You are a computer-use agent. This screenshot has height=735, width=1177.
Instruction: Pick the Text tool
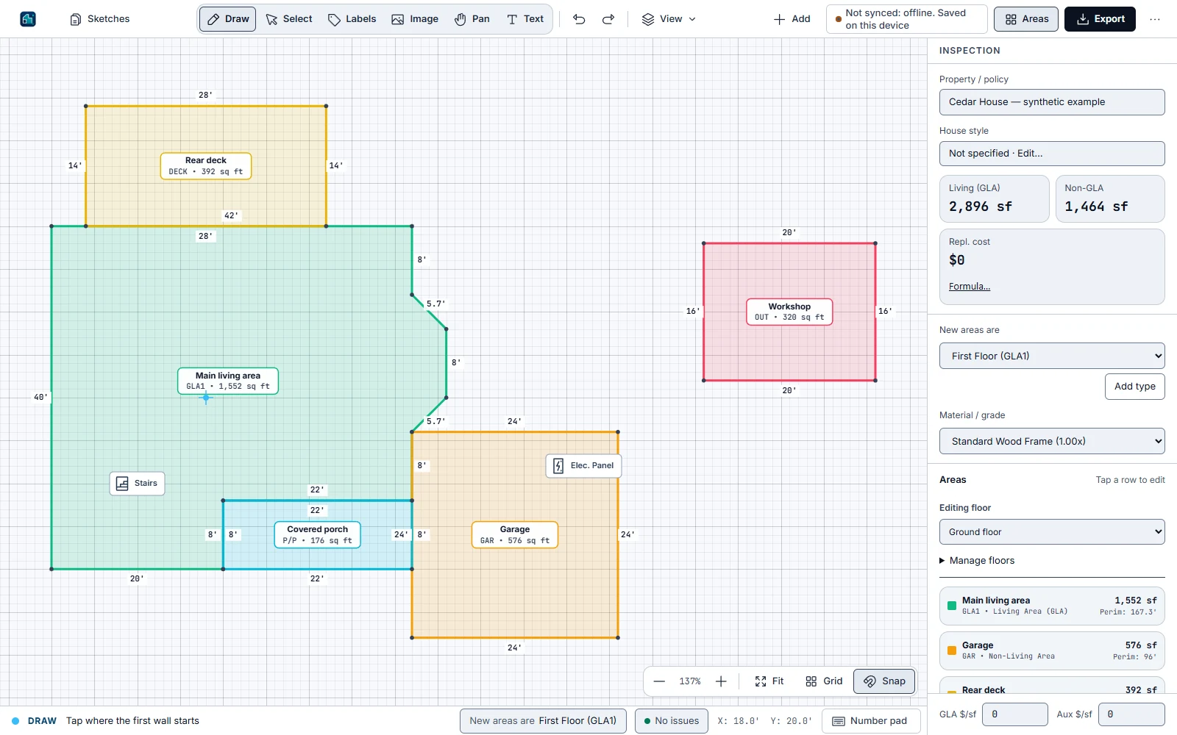[x=525, y=19]
